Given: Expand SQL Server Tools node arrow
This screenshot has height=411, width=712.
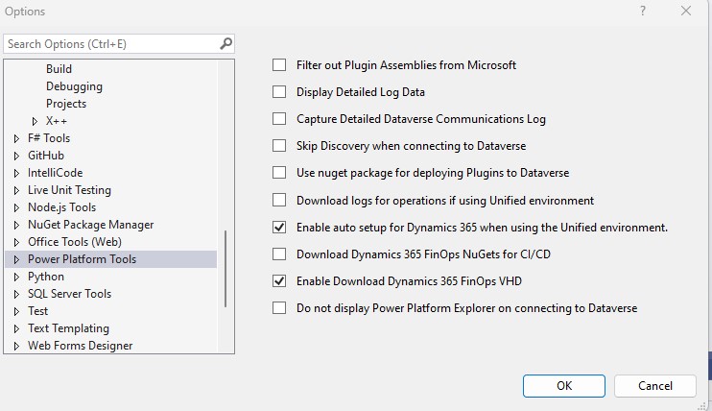Looking at the screenshot, I should [x=17, y=294].
